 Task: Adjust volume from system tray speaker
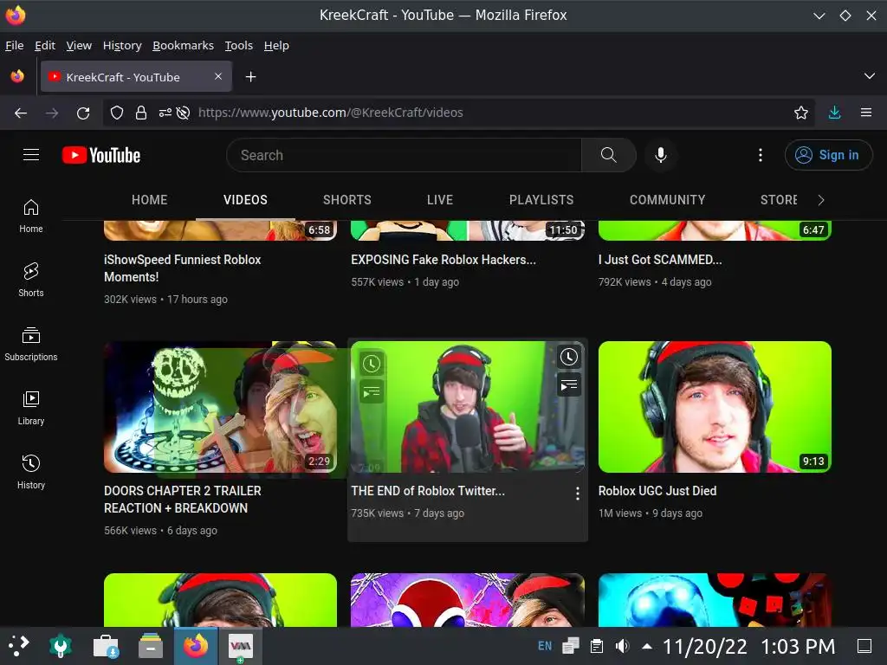coord(622,646)
